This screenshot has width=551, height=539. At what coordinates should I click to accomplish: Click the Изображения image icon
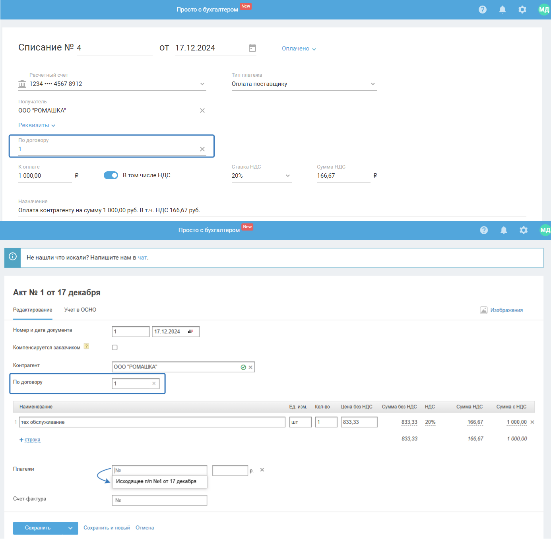pos(483,310)
